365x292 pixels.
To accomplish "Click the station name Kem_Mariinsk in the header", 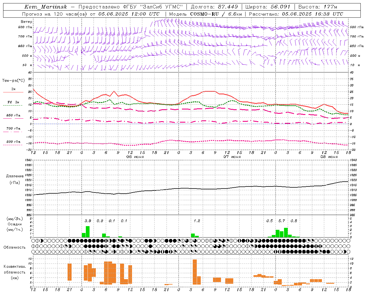I will (46, 7).
